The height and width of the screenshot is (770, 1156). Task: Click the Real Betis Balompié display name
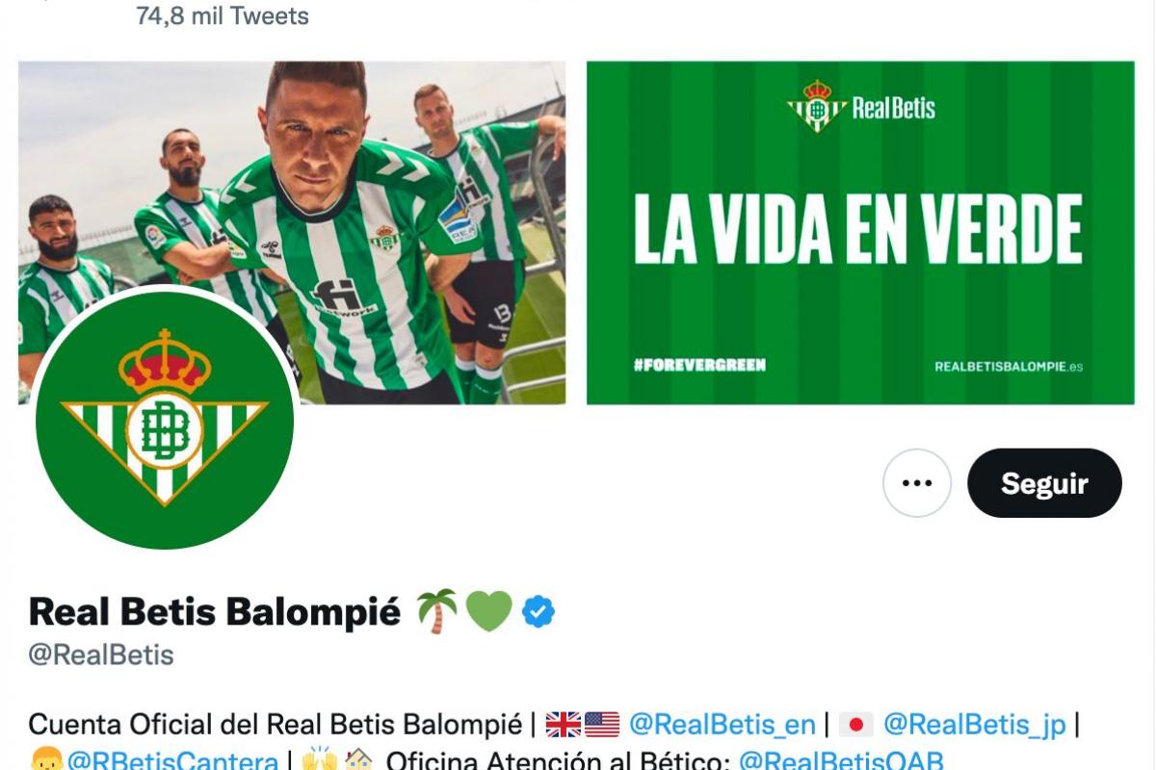(214, 611)
